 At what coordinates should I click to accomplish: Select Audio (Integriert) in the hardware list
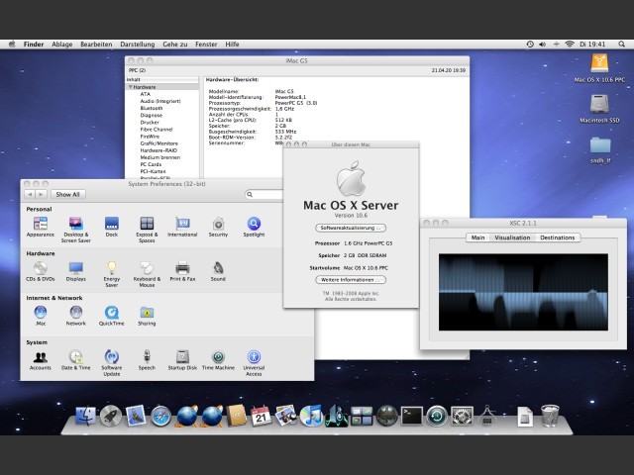160,101
